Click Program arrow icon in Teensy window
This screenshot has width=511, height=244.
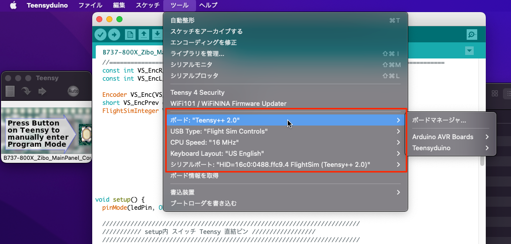coord(26,91)
